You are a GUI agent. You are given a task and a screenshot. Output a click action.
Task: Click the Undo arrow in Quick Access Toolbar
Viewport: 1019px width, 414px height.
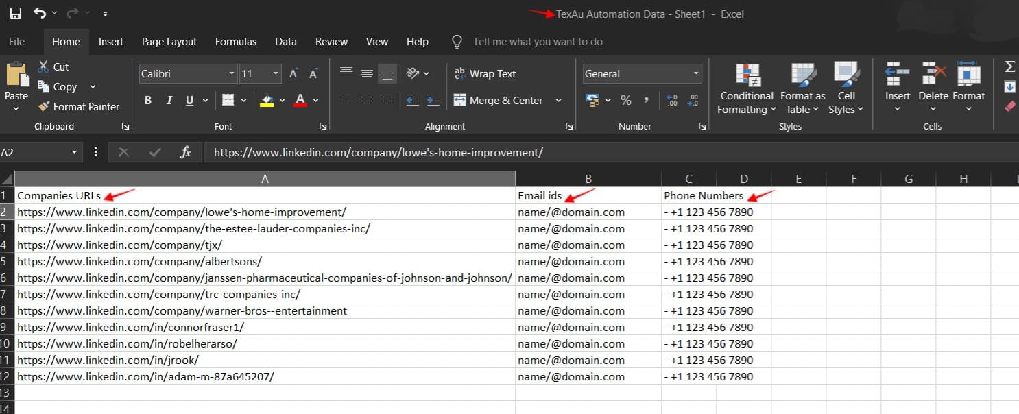click(x=40, y=12)
